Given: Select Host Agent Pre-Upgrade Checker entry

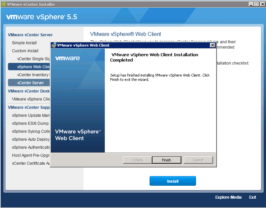Looking at the screenshot, I should point(31,155).
